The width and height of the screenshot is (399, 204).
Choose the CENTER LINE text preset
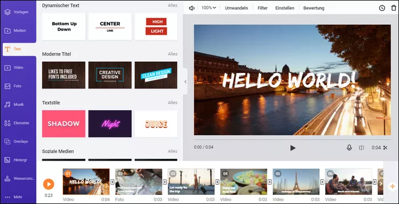pos(110,26)
